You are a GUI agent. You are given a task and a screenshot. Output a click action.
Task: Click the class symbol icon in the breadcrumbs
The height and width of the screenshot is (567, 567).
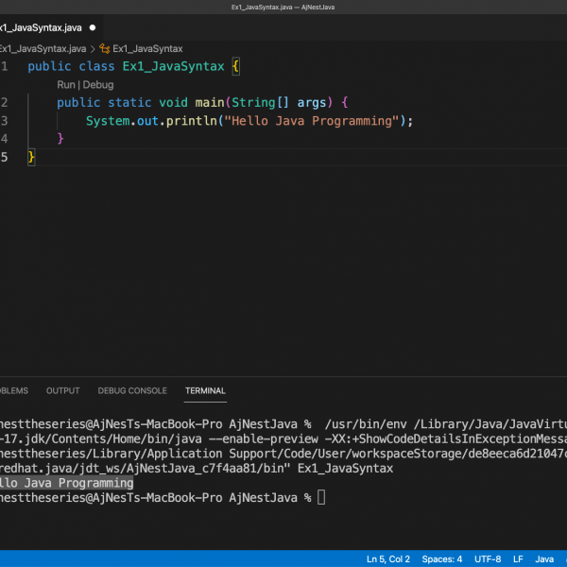pyautogui.click(x=104, y=48)
